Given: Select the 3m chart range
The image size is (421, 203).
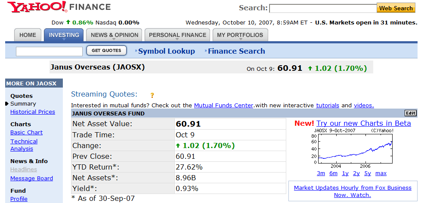Looking at the screenshot, I should tap(321, 173).
